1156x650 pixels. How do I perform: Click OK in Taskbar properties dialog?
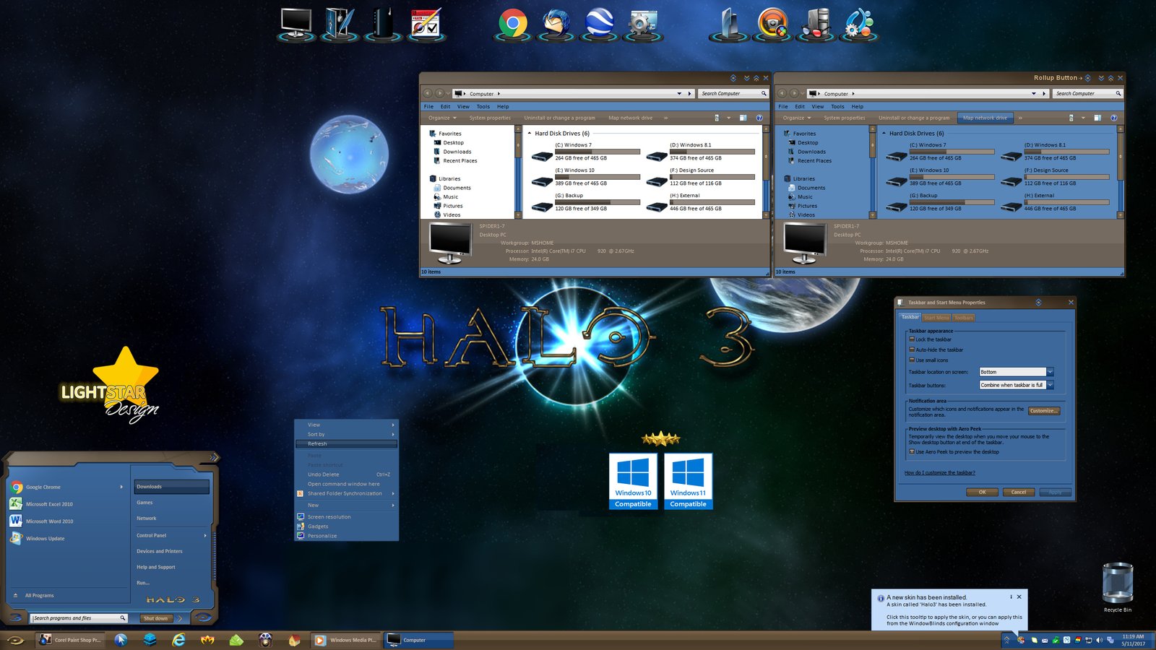pos(982,492)
